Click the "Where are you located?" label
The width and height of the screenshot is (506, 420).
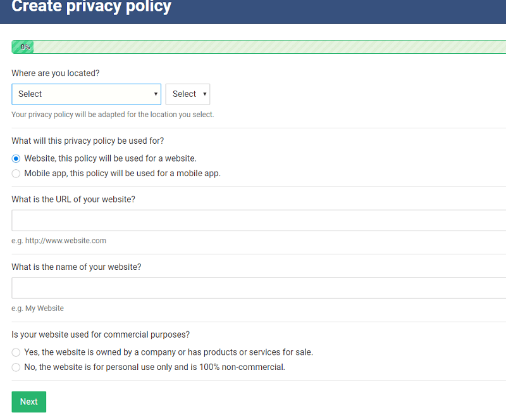coord(56,73)
